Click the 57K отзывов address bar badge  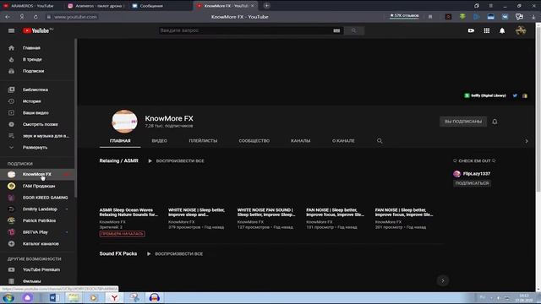(404, 16)
